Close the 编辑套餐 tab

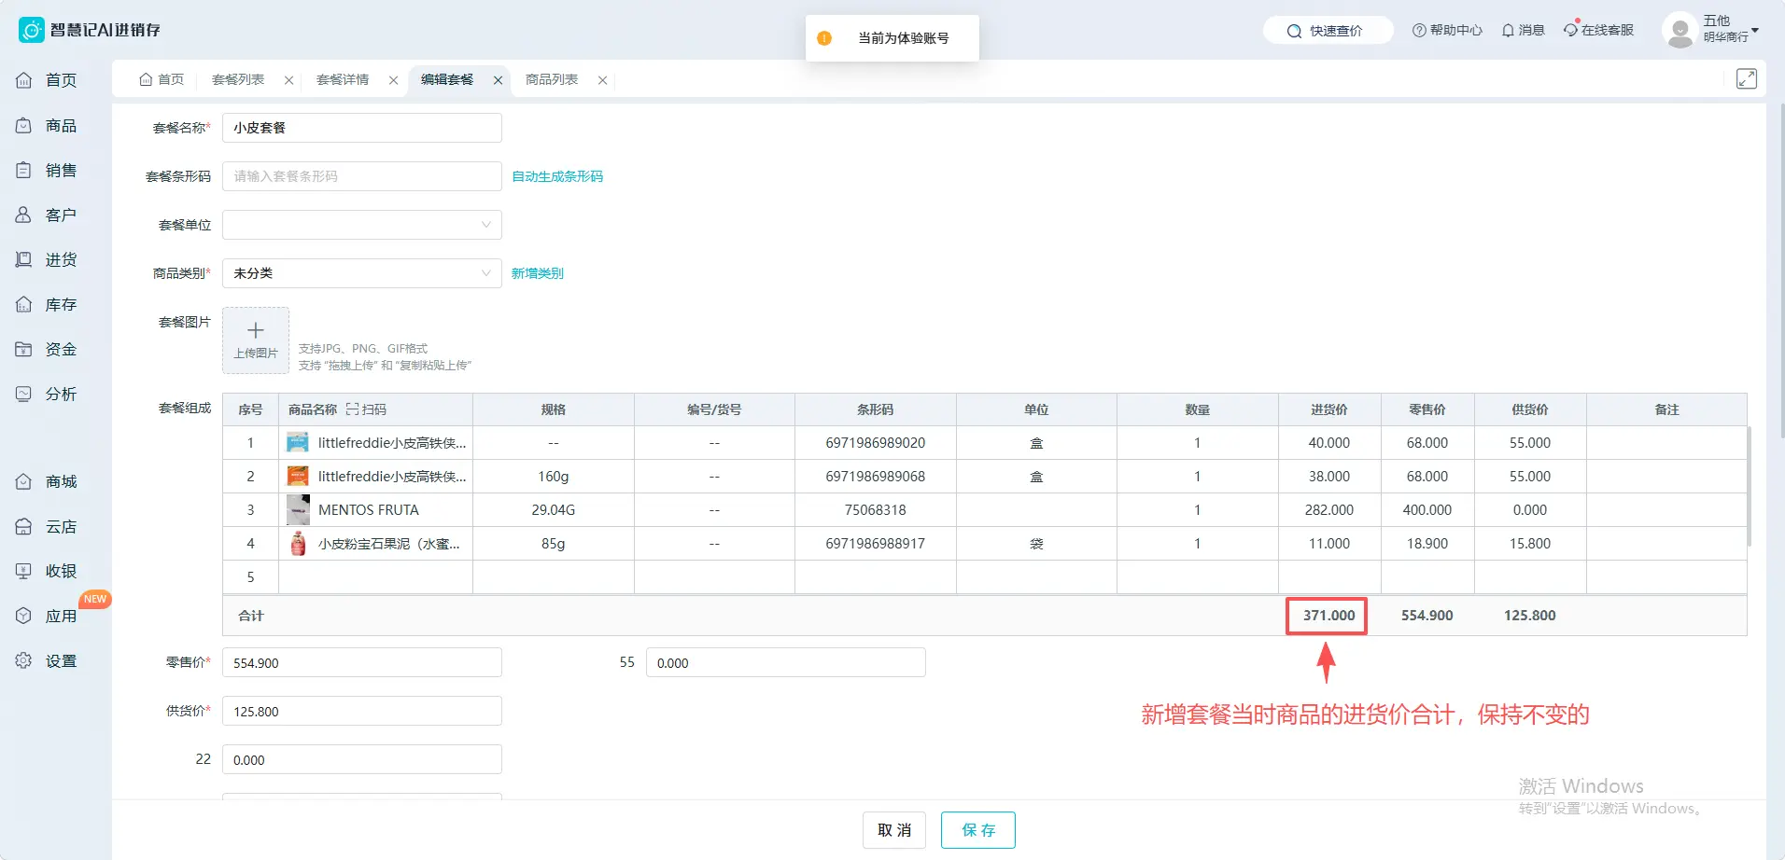(498, 80)
